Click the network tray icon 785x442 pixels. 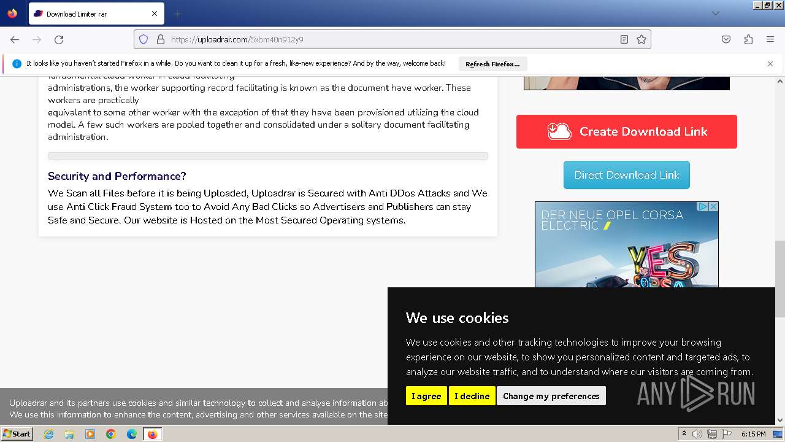click(x=711, y=434)
